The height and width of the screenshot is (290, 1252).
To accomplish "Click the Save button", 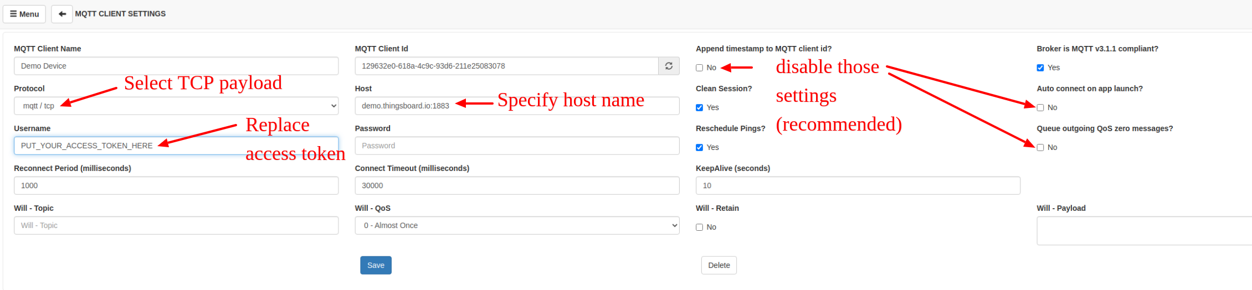I will coord(376,265).
